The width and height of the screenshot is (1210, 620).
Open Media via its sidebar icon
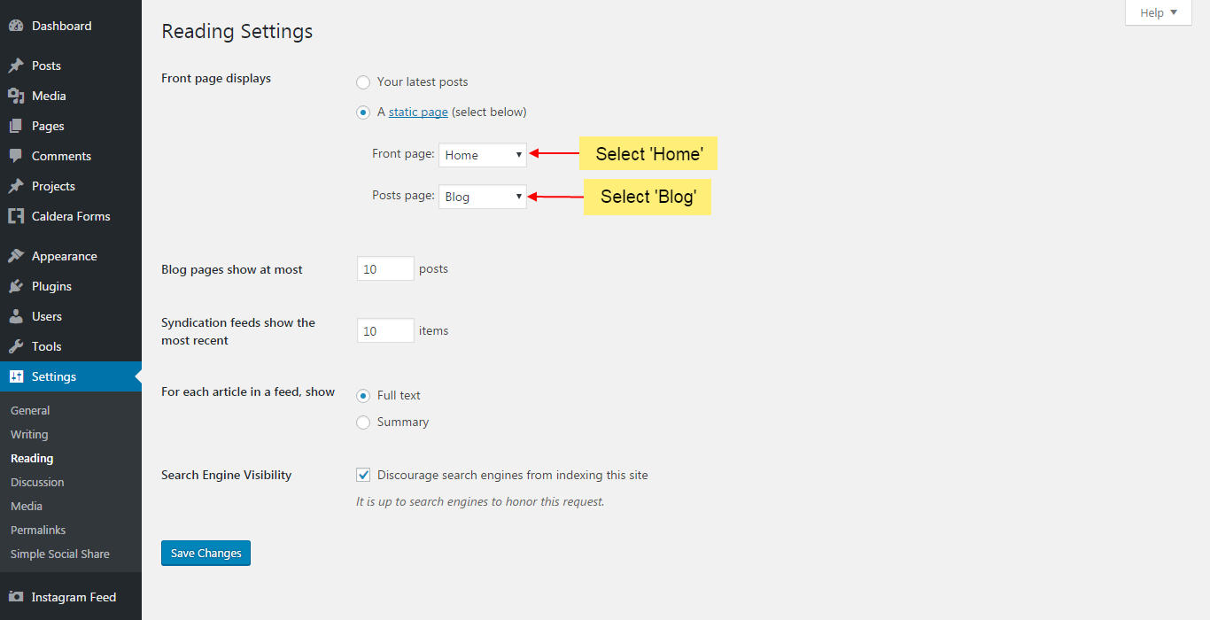point(16,96)
